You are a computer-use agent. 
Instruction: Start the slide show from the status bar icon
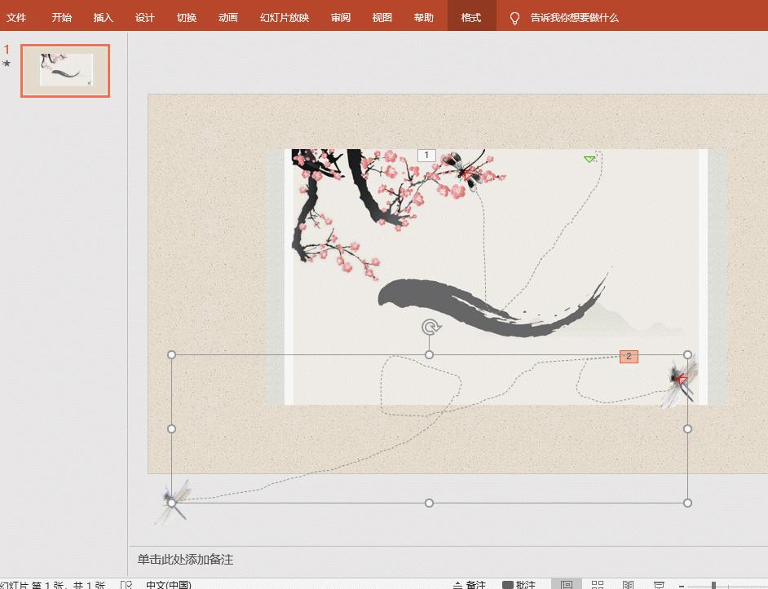click(x=657, y=583)
